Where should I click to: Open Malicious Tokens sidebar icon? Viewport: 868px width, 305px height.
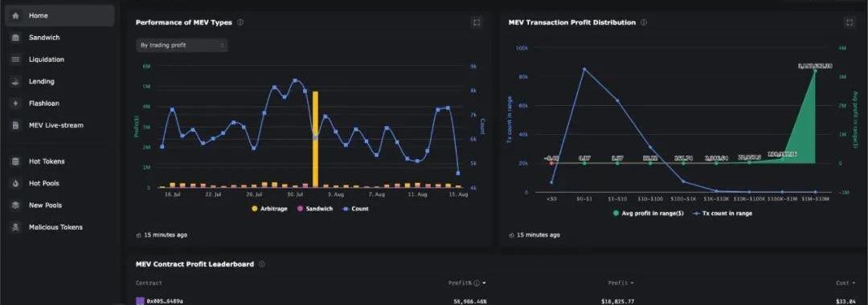click(15, 227)
